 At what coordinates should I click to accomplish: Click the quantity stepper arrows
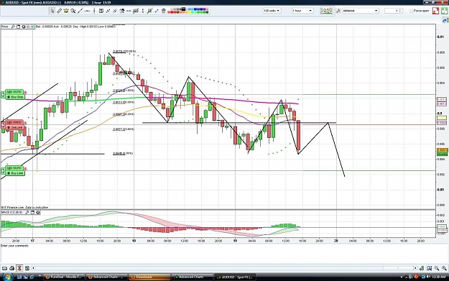pos(400,11)
